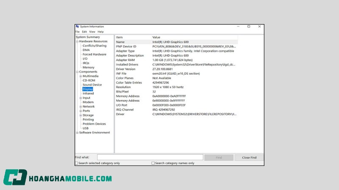
Task: Select I/O tree item
Action: tap(85, 59)
